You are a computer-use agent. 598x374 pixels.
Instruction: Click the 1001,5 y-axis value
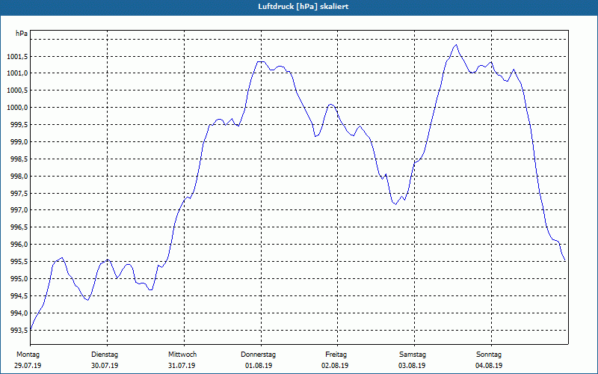(17, 57)
